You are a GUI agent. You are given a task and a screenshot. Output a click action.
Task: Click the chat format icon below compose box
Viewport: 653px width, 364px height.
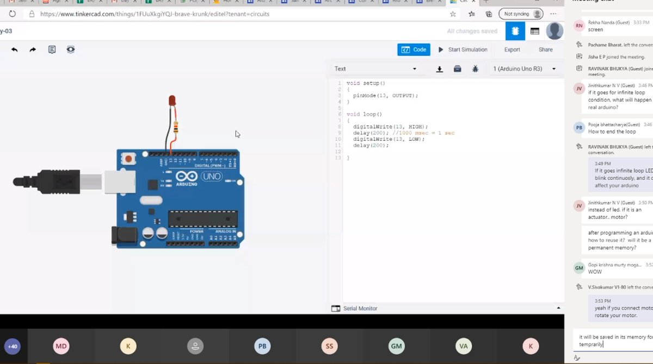(x=577, y=357)
